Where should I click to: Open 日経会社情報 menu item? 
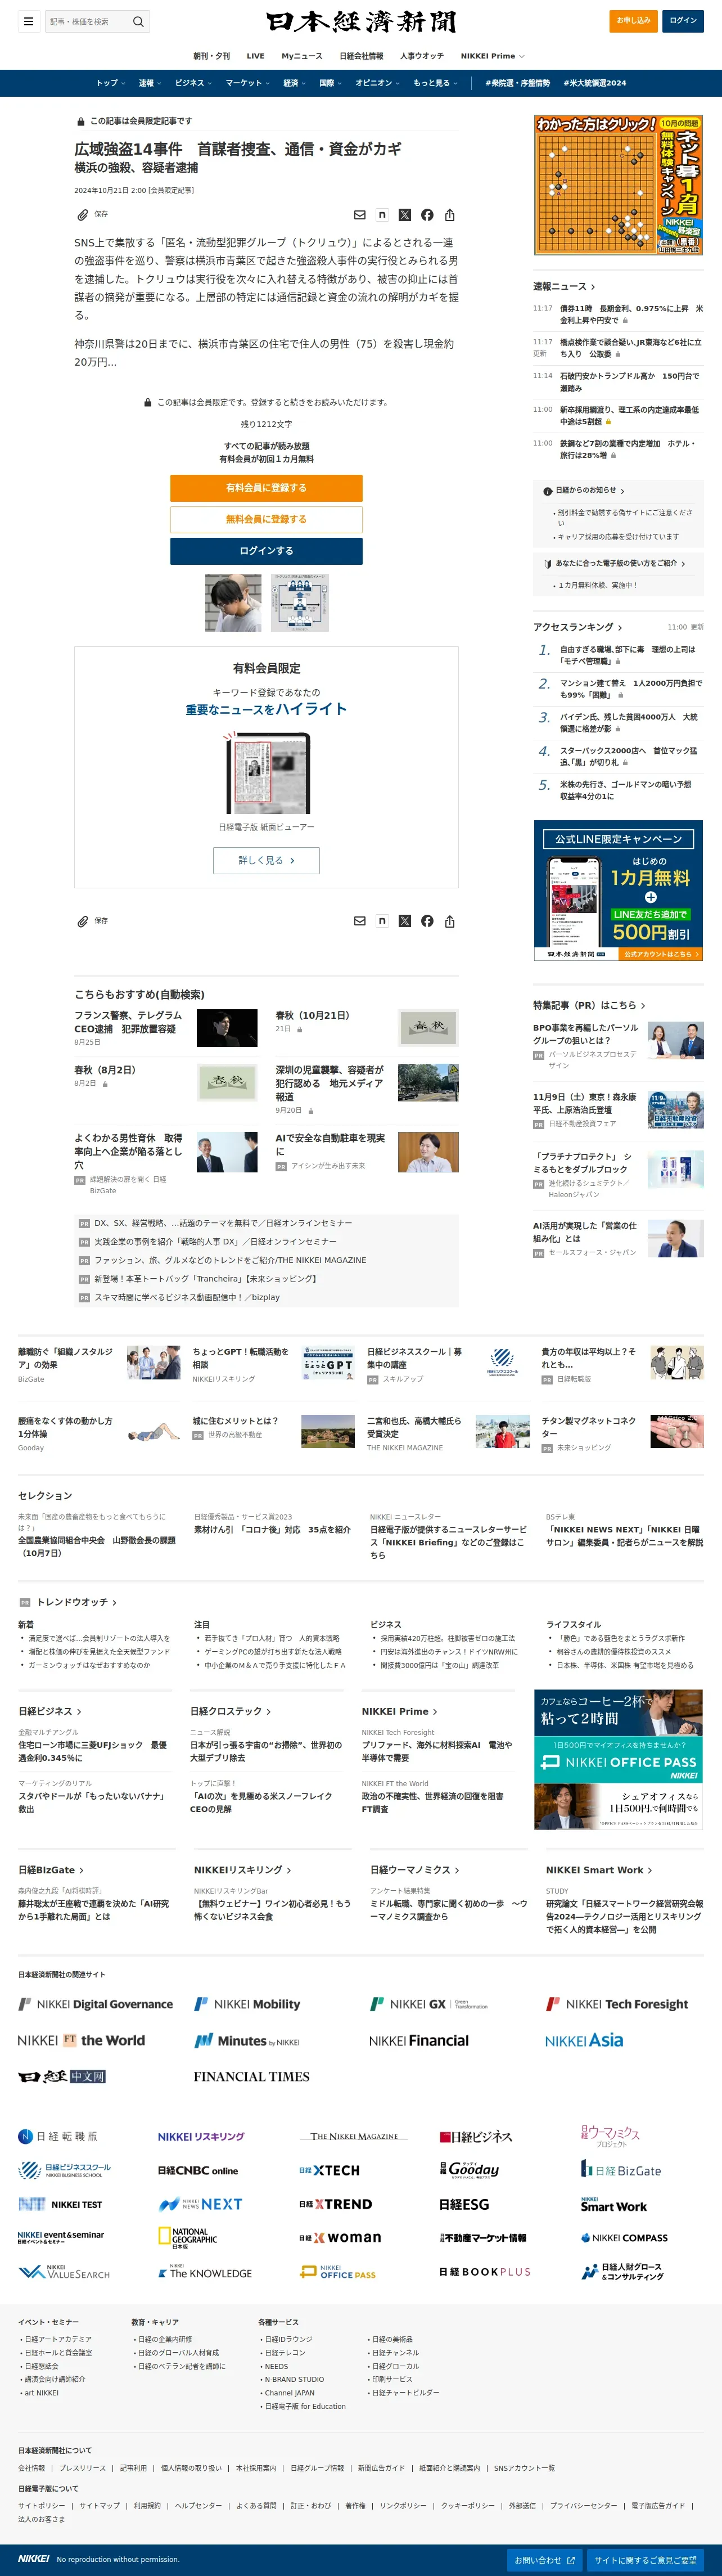click(x=361, y=56)
